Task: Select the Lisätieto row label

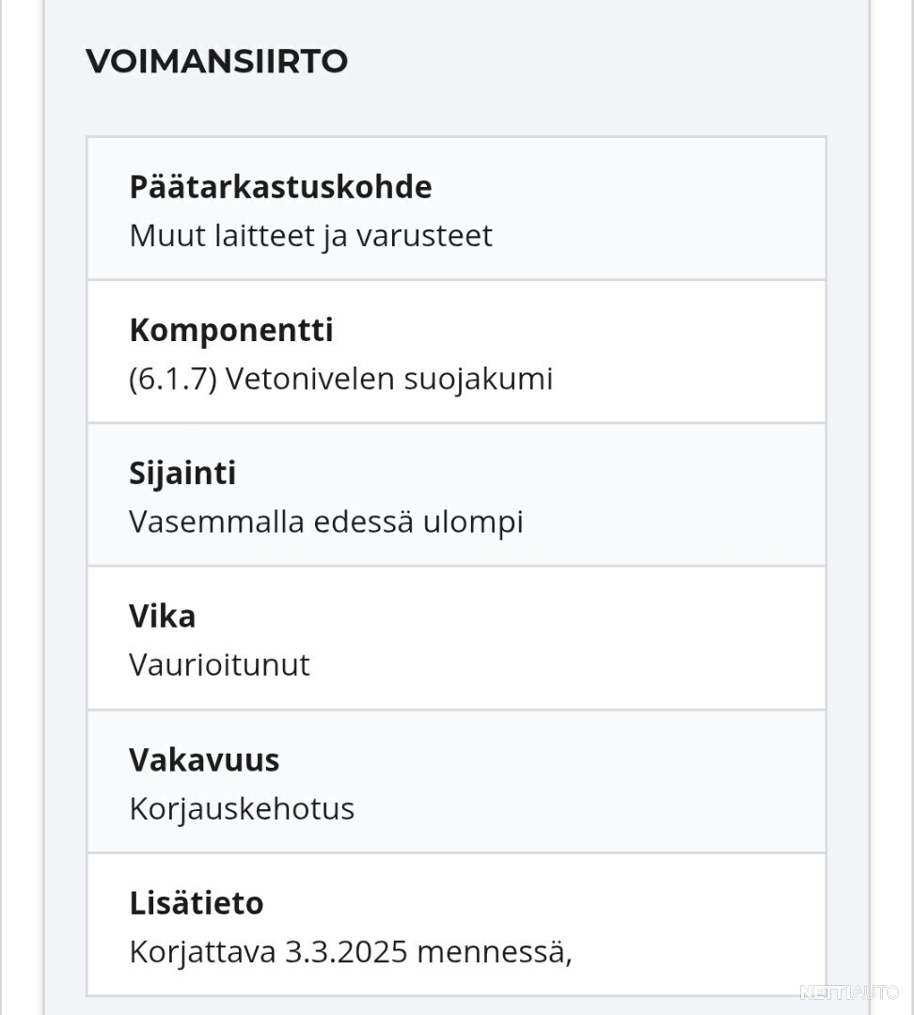Action: [x=197, y=903]
